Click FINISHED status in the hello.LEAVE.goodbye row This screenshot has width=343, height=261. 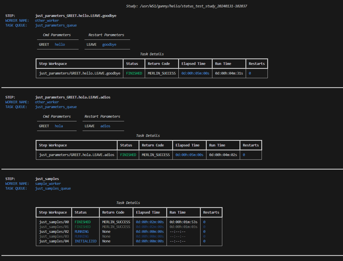click(x=134, y=73)
